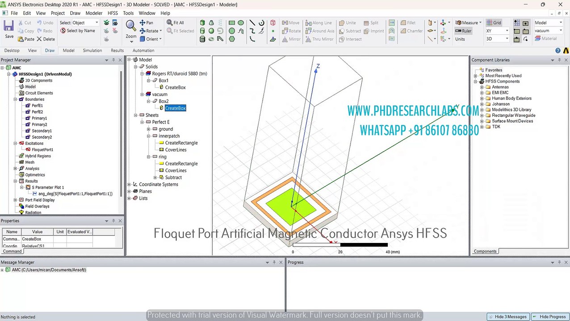Expand the Subtract operation under ring
This screenshot has width=570, height=321.
[x=155, y=177]
